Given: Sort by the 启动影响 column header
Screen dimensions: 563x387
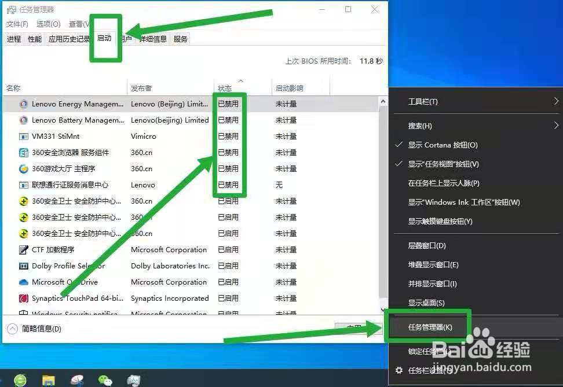Looking at the screenshot, I should [x=301, y=88].
